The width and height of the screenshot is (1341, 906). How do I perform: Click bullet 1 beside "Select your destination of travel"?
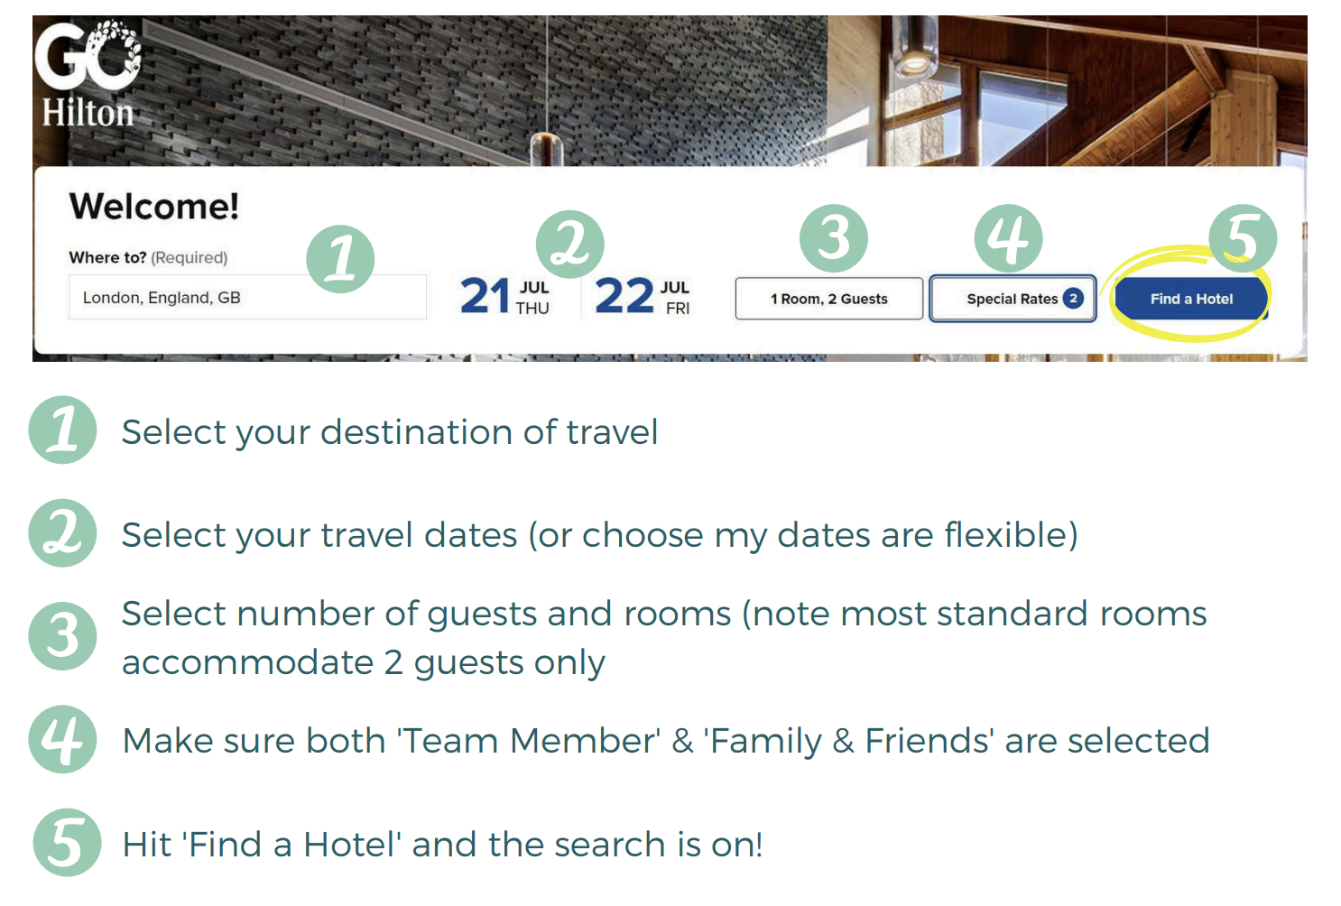[62, 430]
